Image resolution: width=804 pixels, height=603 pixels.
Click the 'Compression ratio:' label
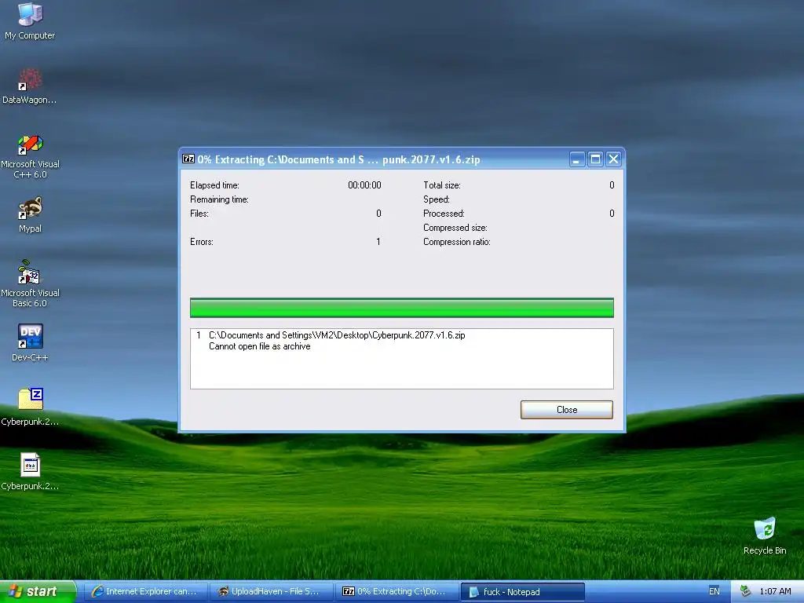pos(456,242)
